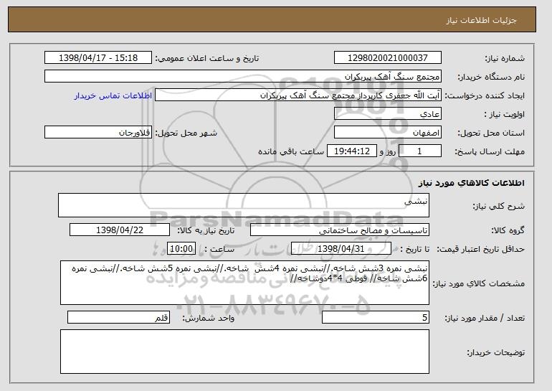Click the label حداقل تاریخ اعتبار قیمت
This screenshot has width=552, height=391.
(x=480, y=249)
